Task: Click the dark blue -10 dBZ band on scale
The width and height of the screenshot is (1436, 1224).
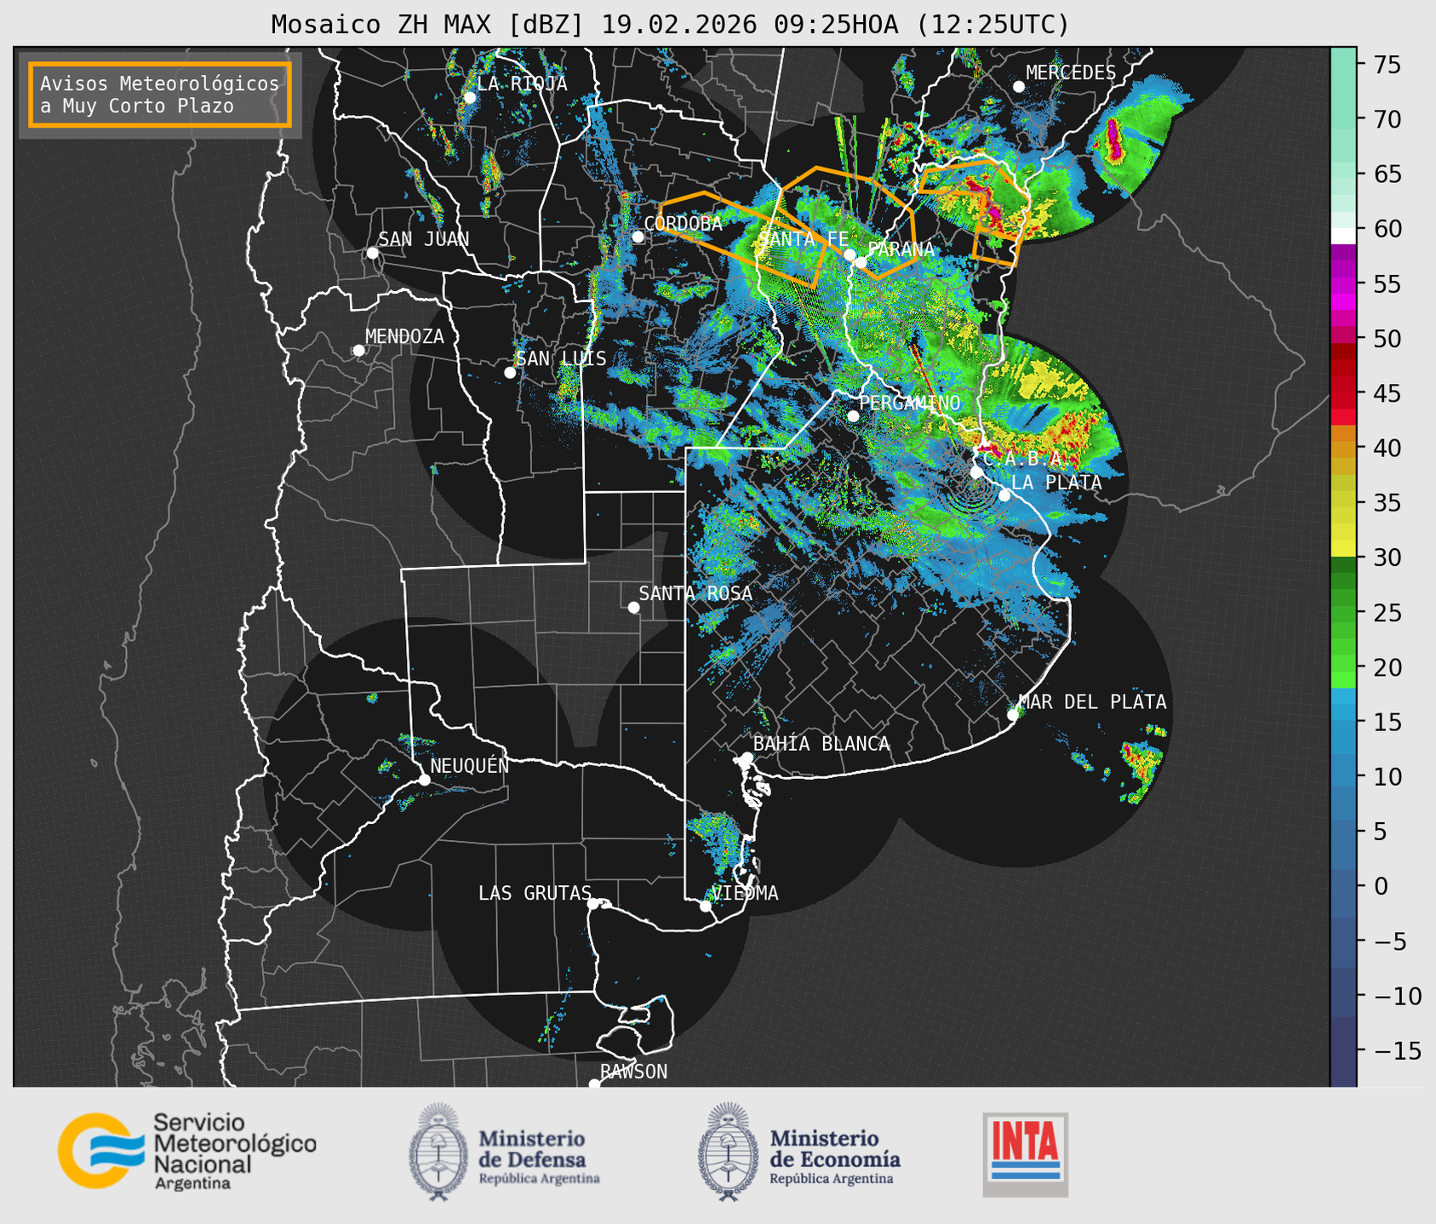Action: click(x=1343, y=996)
